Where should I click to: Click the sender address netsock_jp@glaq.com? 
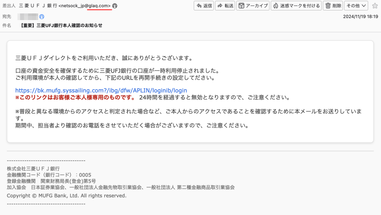point(86,6)
